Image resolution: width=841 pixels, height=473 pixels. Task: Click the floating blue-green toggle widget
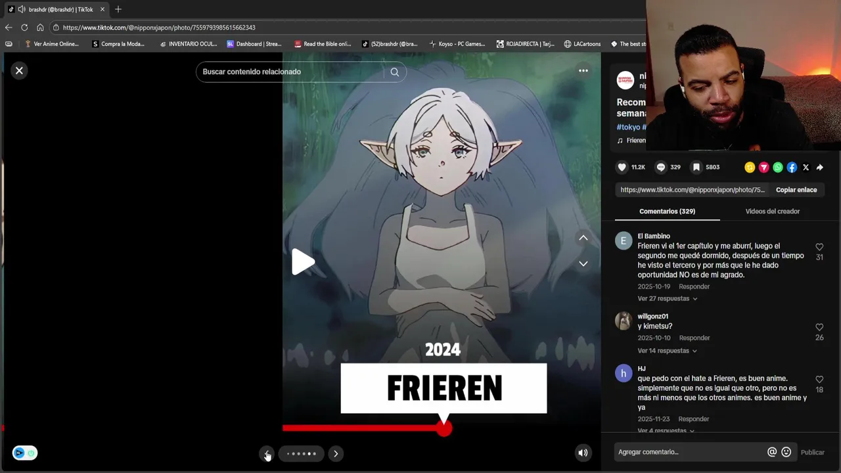pyautogui.click(x=25, y=453)
